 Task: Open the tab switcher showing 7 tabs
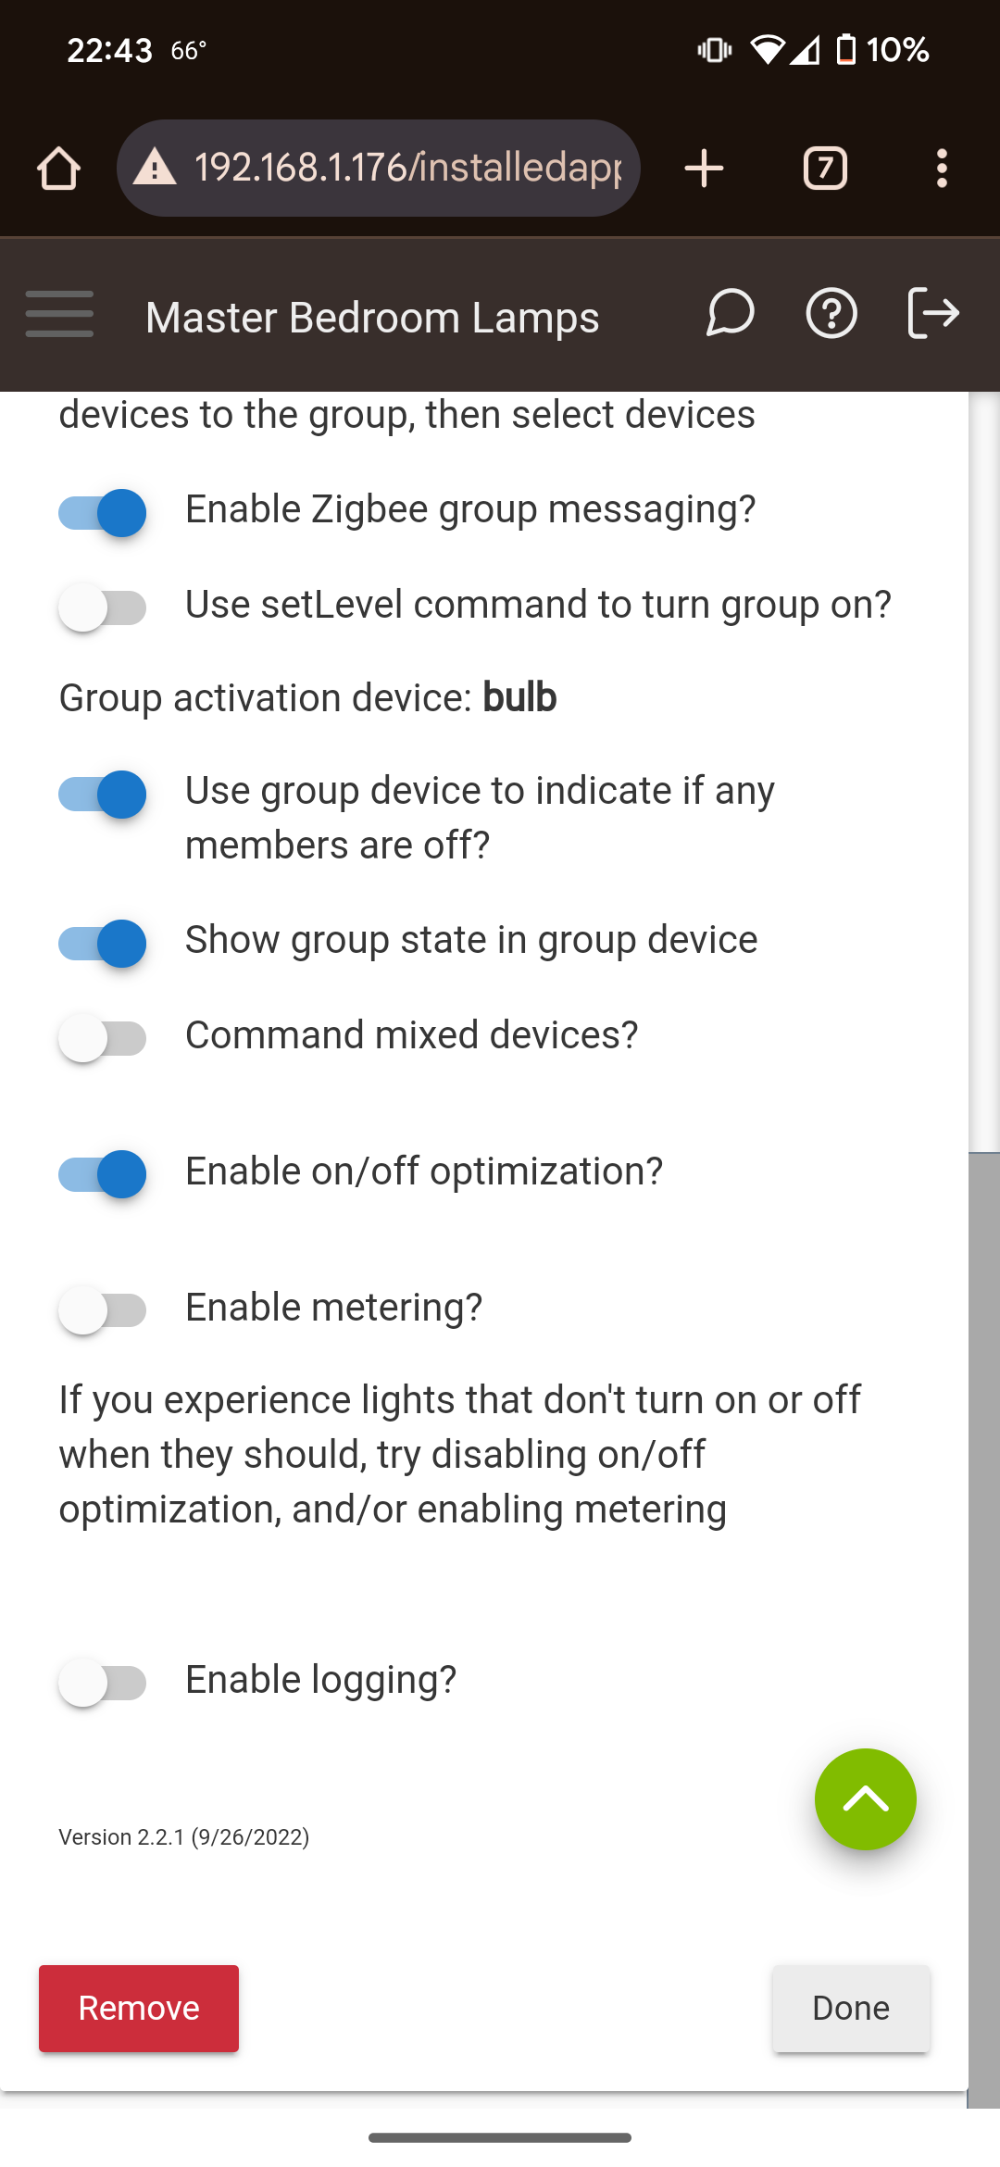[825, 169]
